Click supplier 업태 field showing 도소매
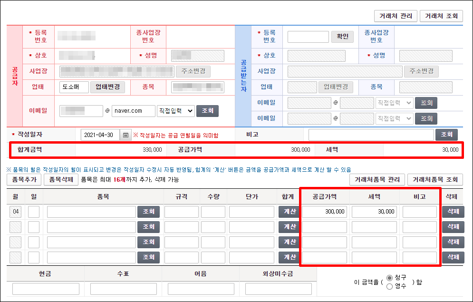473x302 pixels. (74, 87)
